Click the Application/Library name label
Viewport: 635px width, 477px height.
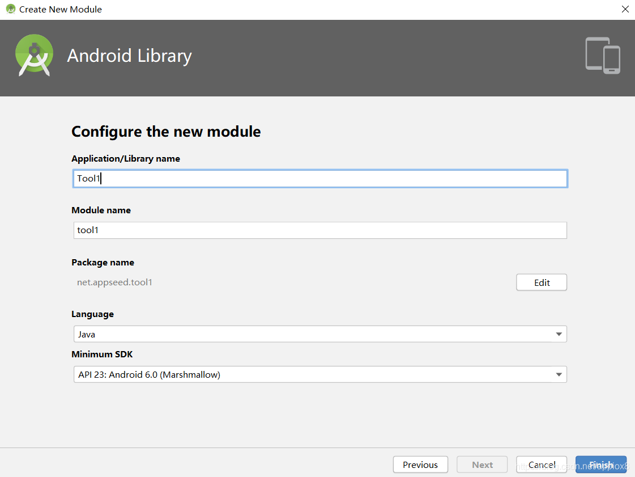[126, 159]
